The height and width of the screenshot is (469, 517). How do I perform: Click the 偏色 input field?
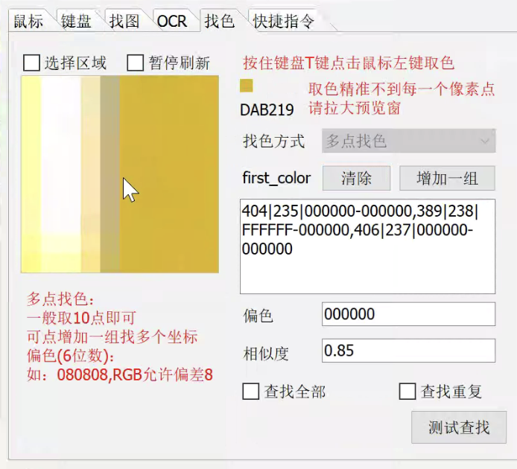[x=408, y=314]
